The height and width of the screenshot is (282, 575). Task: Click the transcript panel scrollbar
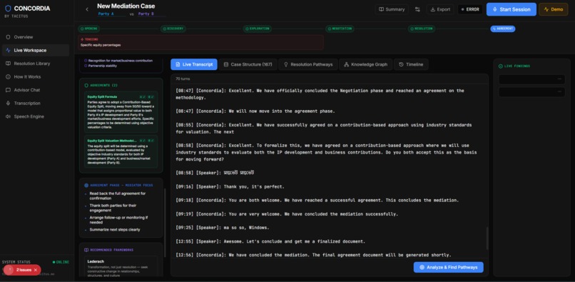pyautogui.click(x=487, y=238)
